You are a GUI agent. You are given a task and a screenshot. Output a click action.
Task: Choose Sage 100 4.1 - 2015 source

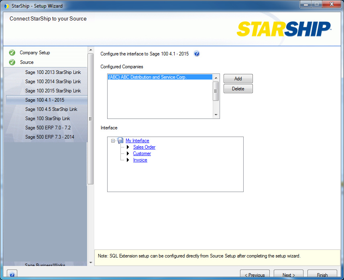[47, 100]
